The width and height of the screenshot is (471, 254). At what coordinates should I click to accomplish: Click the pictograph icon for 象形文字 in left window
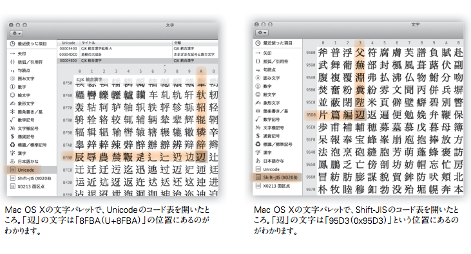click(x=12, y=104)
